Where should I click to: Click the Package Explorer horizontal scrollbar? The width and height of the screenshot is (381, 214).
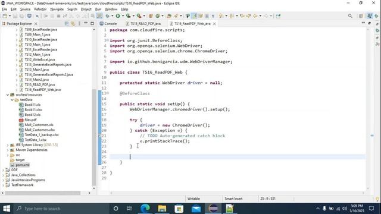(43, 193)
